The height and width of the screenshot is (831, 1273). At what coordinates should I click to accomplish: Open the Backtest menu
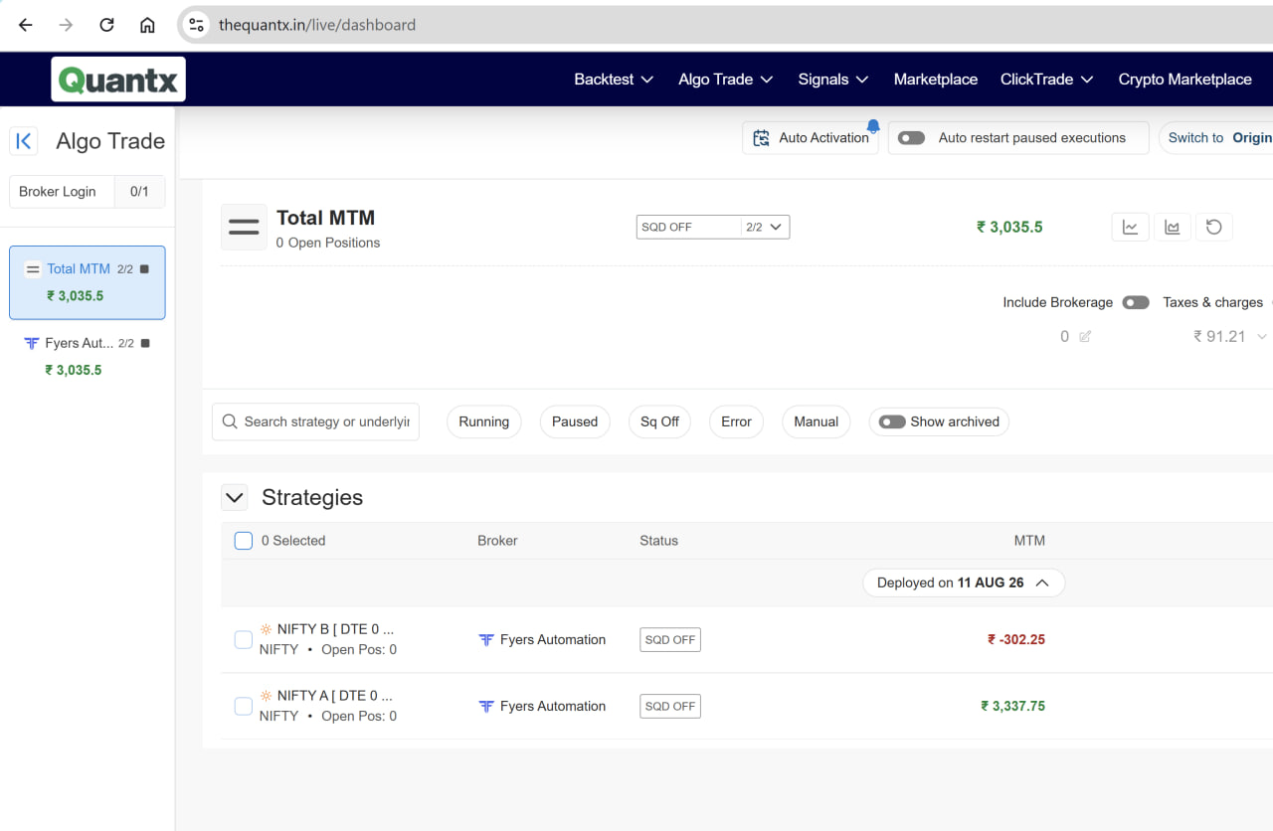coord(614,80)
